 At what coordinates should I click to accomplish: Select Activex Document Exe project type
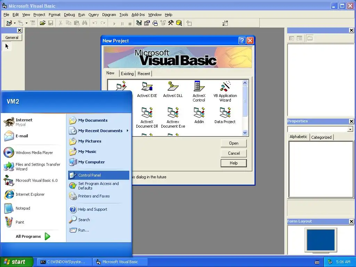point(173,118)
